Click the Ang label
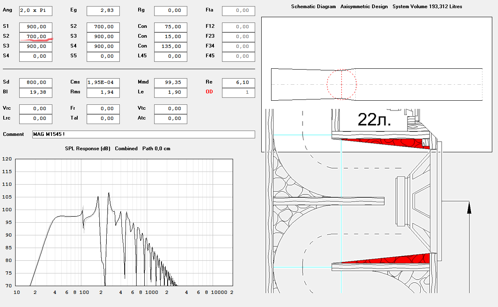The image size is (498, 307). tap(7, 10)
